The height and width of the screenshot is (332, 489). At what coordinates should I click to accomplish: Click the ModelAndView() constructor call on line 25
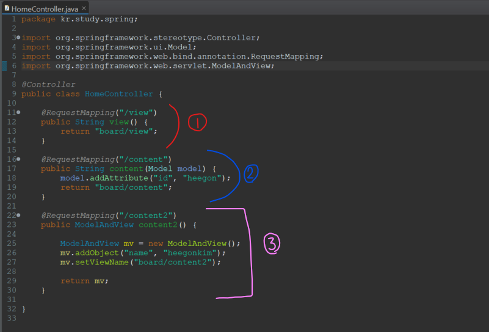[x=202, y=244]
